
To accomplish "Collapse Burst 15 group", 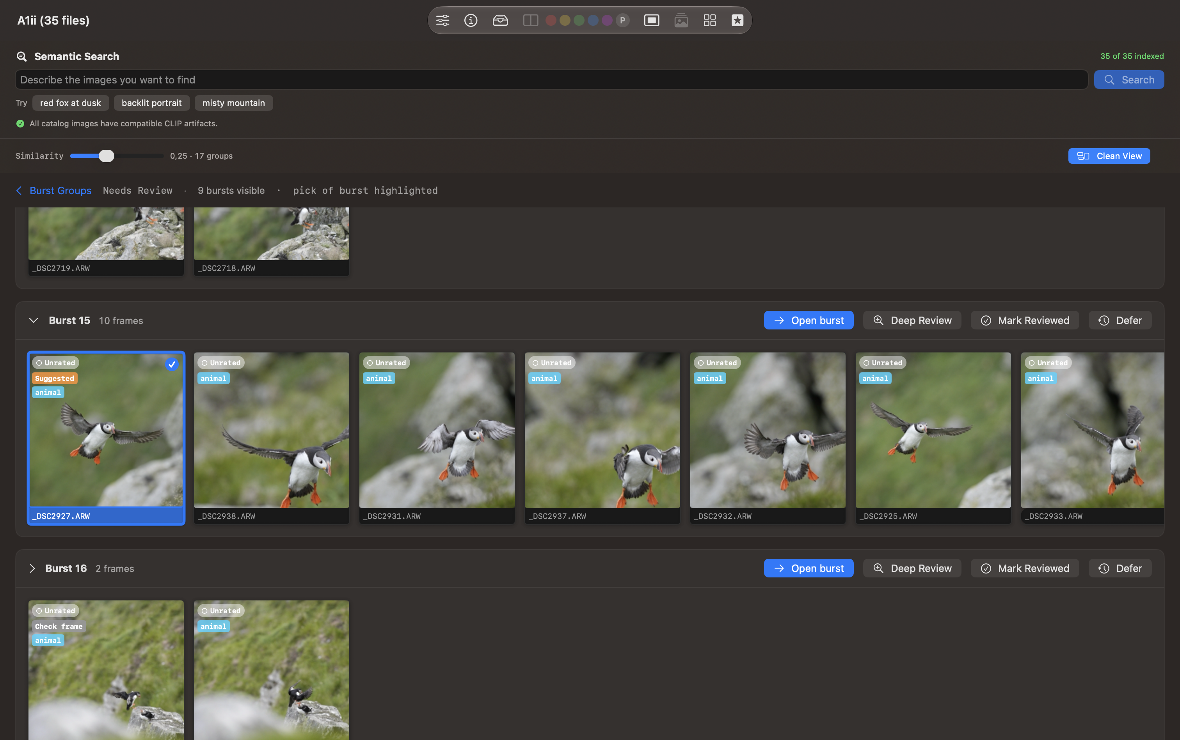I will point(33,320).
